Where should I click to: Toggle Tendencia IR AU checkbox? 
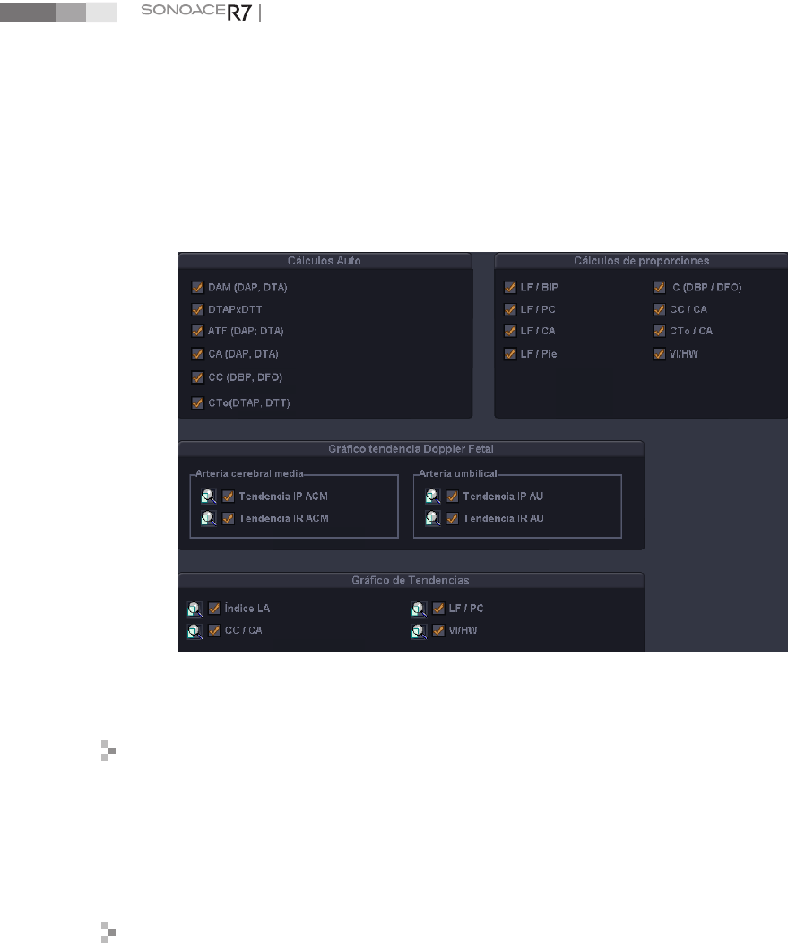(453, 518)
